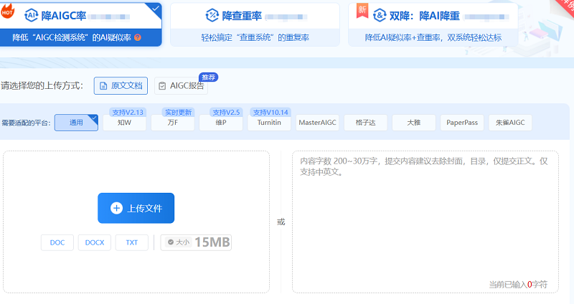Click the percent icon next to 降查重率

click(x=212, y=15)
